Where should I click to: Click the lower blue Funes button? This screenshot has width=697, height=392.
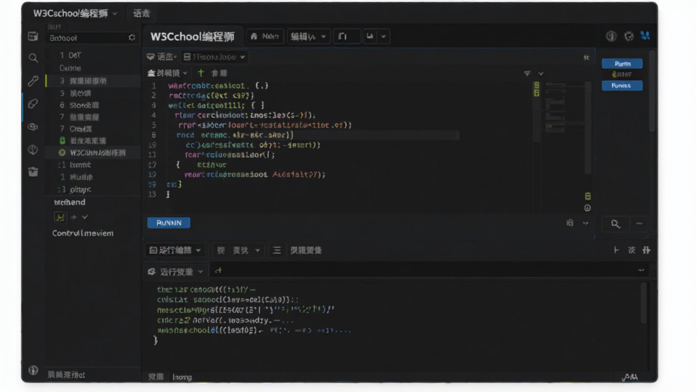[622, 85]
